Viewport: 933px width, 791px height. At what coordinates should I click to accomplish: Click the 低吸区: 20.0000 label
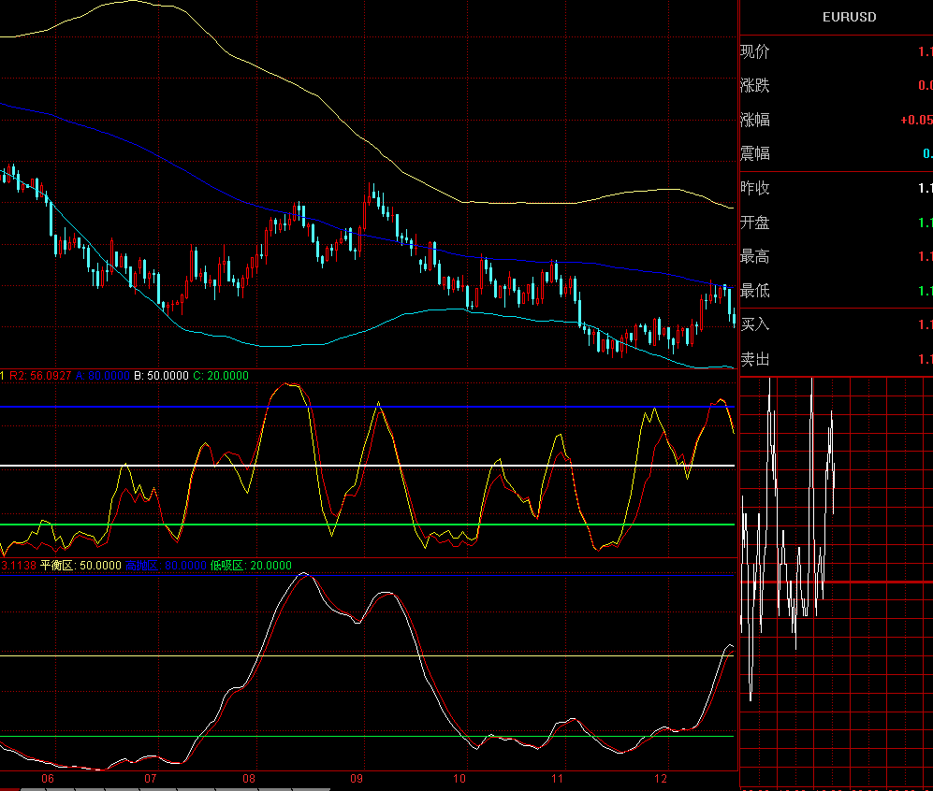251,566
